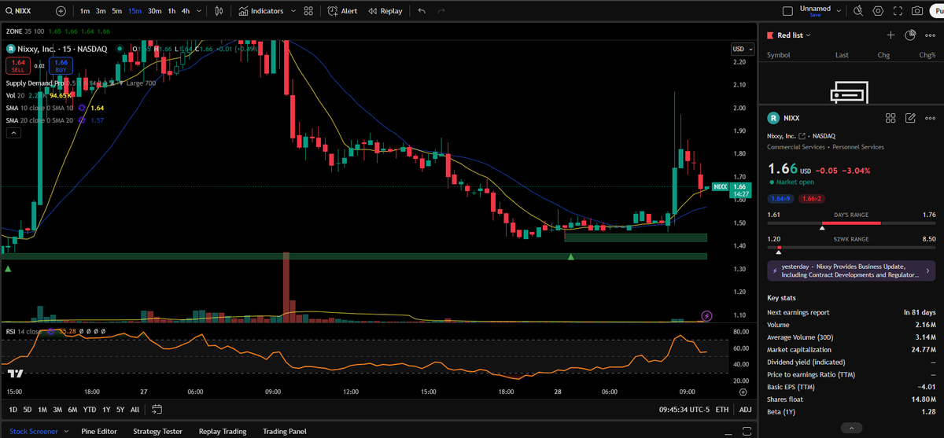Open indicator templates grid icon
This screenshot has width=944, height=438.
308,11
